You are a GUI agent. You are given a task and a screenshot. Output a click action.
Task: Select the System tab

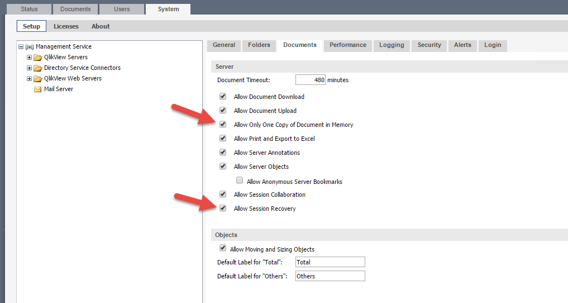point(168,9)
